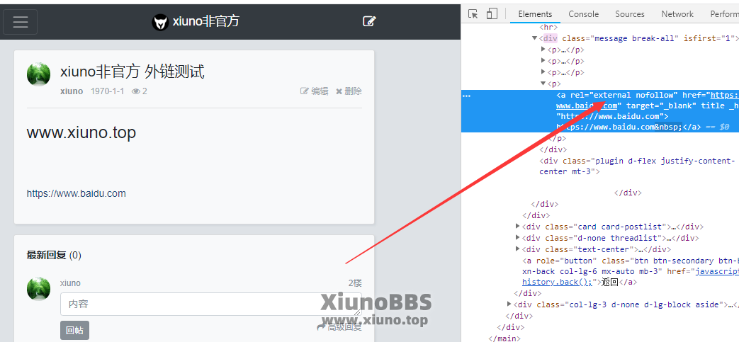Expand the card card-postlist div node
739x342 pixels.
(518, 227)
